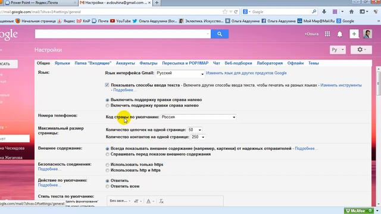This screenshot has height=214, width=381.
Task: Open the default font dropdown Без засе
Action: (120, 201)
